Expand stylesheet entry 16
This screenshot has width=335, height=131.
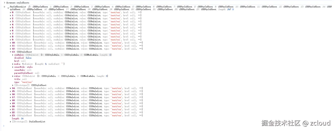(x=11, y=94)
